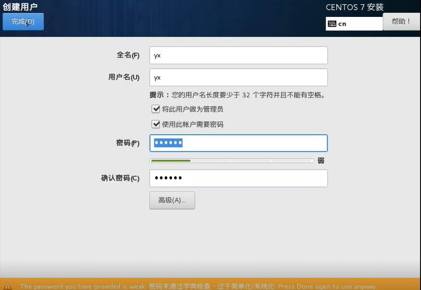421x290 pixels.
Task: Click the 确认密码(C) label
Action: (x=120, y=178)
